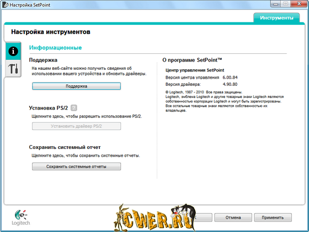Maximize the SetPoint window
309x232 pixels.
coord(285,4)
